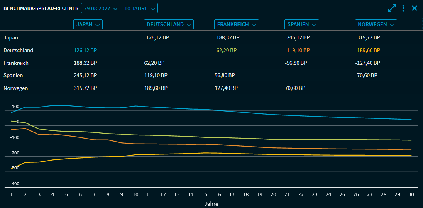This screenshot has width=423, height=208.
Task: Select the yellow -189,60 BP spread value
Action: point(368,50)
